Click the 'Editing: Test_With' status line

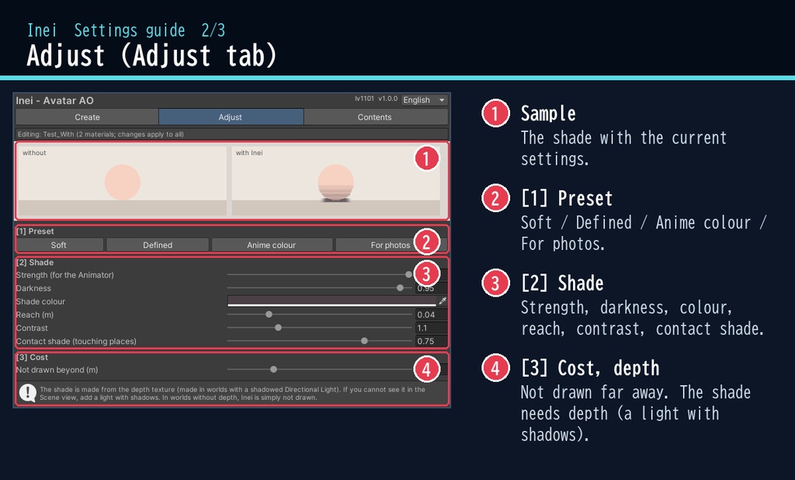tap(231, 134)
